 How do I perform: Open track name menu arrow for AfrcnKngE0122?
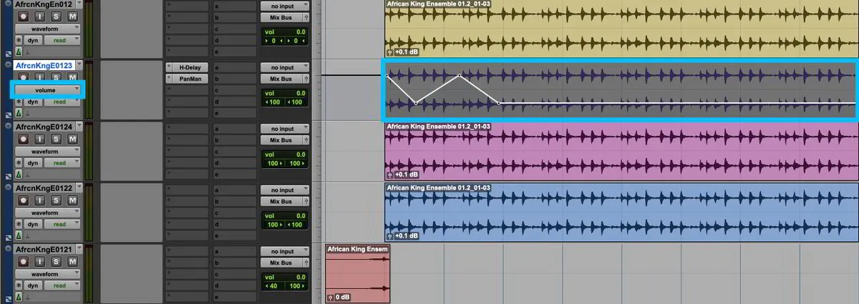pyautogui.click(x=79, y=187)
